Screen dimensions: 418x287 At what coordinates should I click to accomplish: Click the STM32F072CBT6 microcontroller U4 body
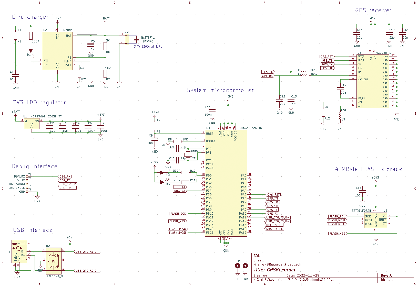pyautogui.click(x=226, y=183)
